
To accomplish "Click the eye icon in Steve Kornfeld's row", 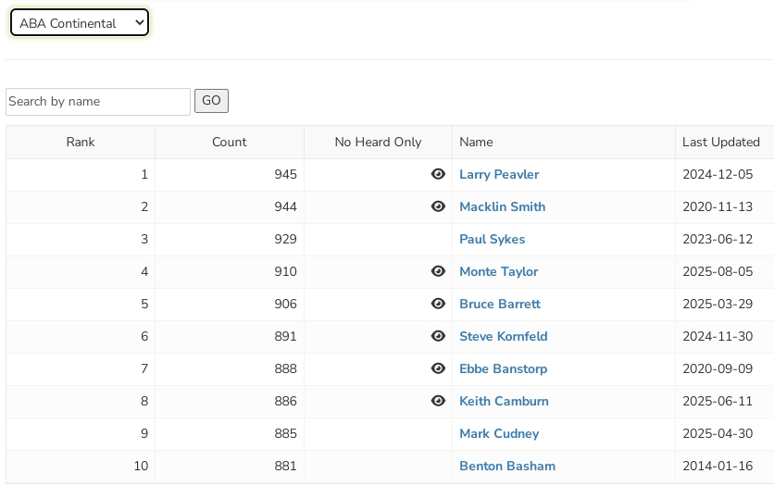I will point(438,336).
